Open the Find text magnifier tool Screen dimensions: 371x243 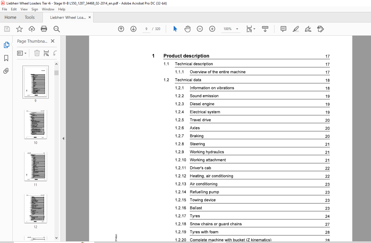[x=57, y=29]
